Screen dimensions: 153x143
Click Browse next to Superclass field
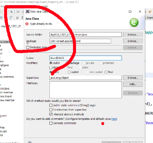[x=133, y=78]
